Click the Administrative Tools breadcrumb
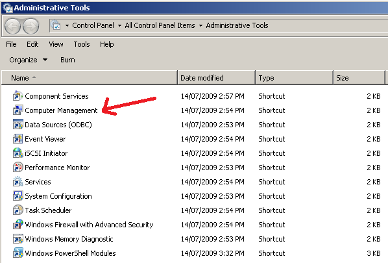The width and height of the screenshot is (388, 263). click(x=237, y=25)
